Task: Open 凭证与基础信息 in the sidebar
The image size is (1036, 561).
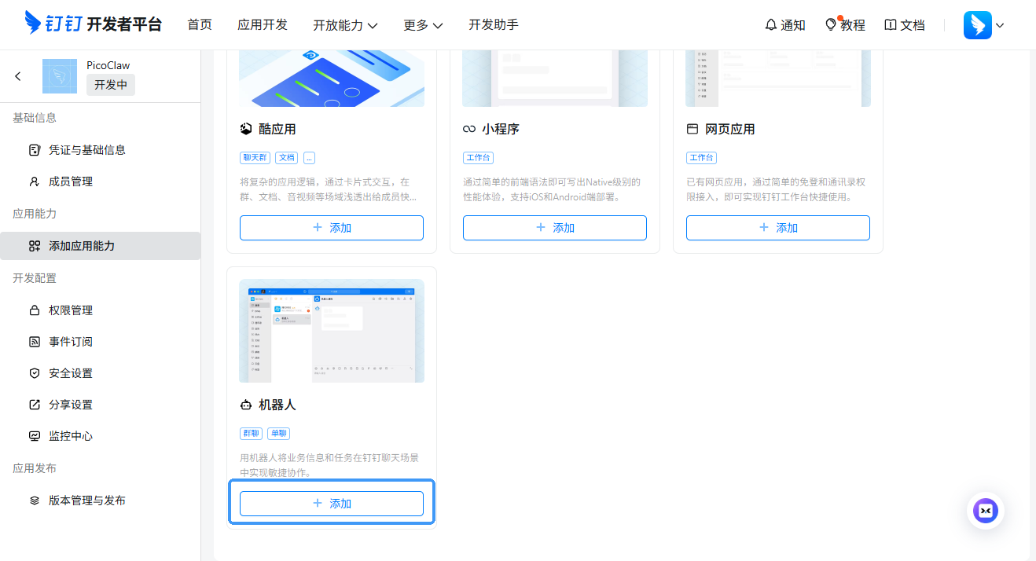Action: 86,149
